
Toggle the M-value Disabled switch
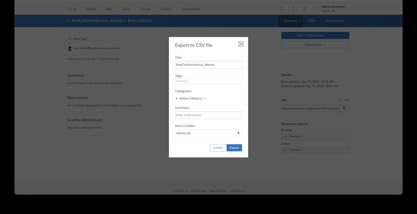coord(285,137)
